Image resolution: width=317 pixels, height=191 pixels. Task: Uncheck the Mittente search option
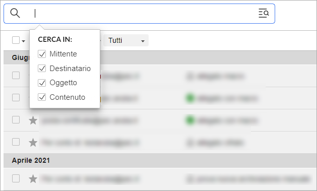(42, 54)
